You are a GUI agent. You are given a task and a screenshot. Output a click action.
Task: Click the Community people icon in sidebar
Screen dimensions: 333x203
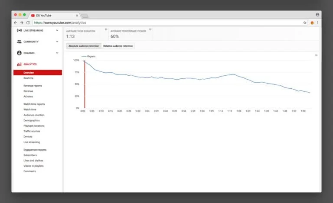coord(19,42)
